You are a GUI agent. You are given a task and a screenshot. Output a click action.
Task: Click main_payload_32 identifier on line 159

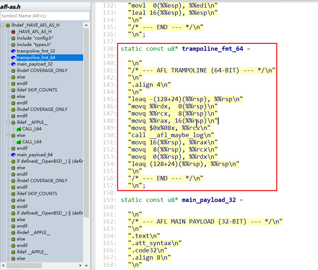tap(209, 200)
